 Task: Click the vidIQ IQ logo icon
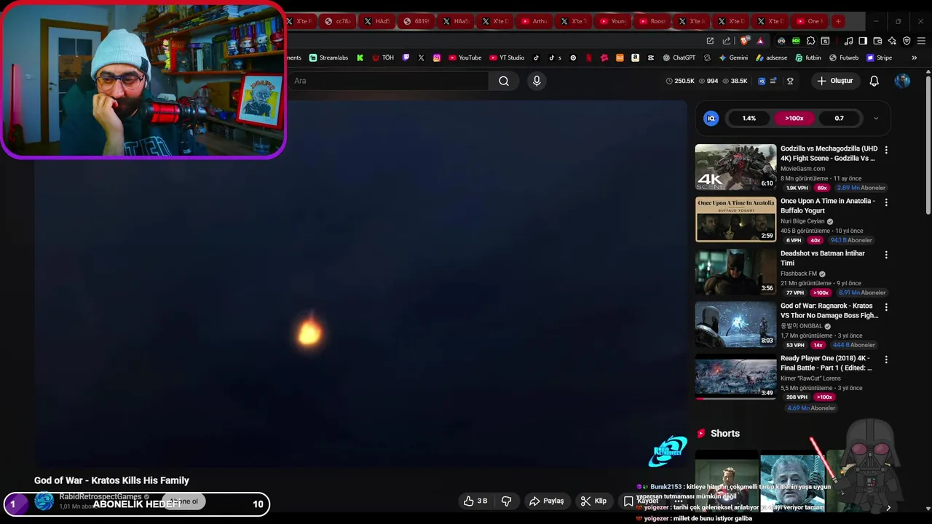coord(711,118)
